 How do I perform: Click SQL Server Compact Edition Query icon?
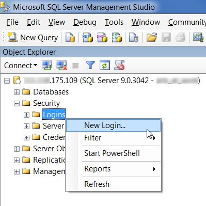(x=134, y=37)
